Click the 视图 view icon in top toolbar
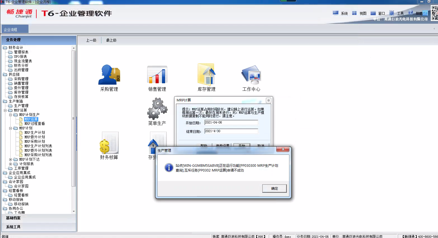438x238 pixels. pos(354,13)
